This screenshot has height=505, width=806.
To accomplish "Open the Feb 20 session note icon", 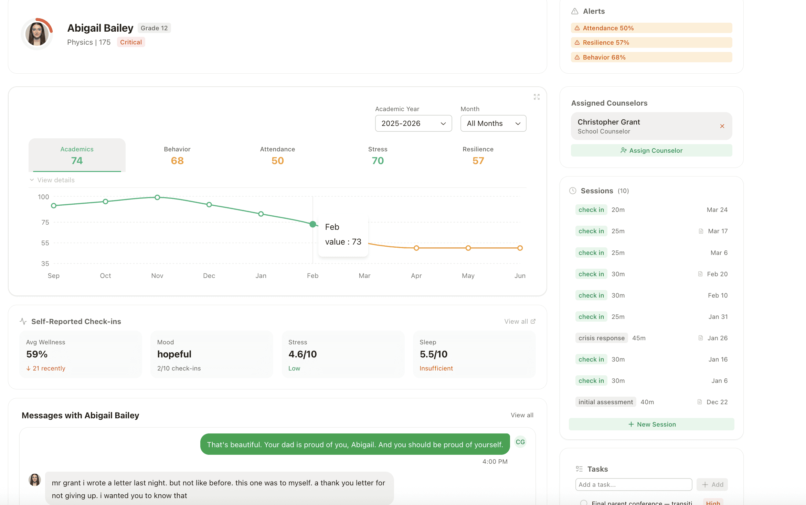I will pos(700,274).
